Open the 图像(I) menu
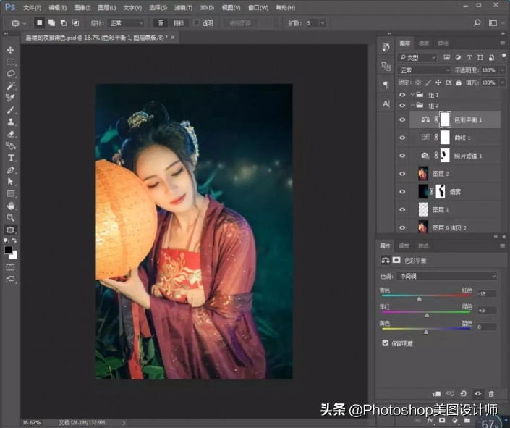The image size is (510, 428). click(x=82, y=8)
